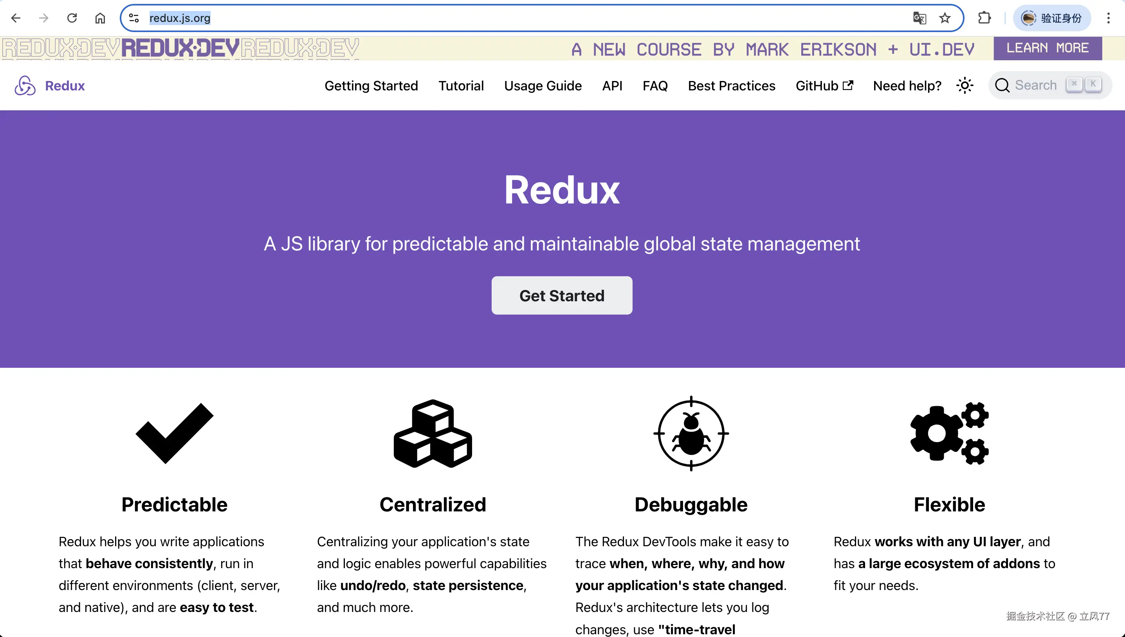This screenshot has width=1125, height=637.
Task: Click the bold text 'works with any UI layer'
Action: coord(948,542)
